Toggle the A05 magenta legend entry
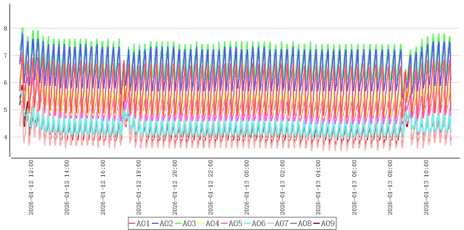The image size is (464, 230). click(231, 223)
